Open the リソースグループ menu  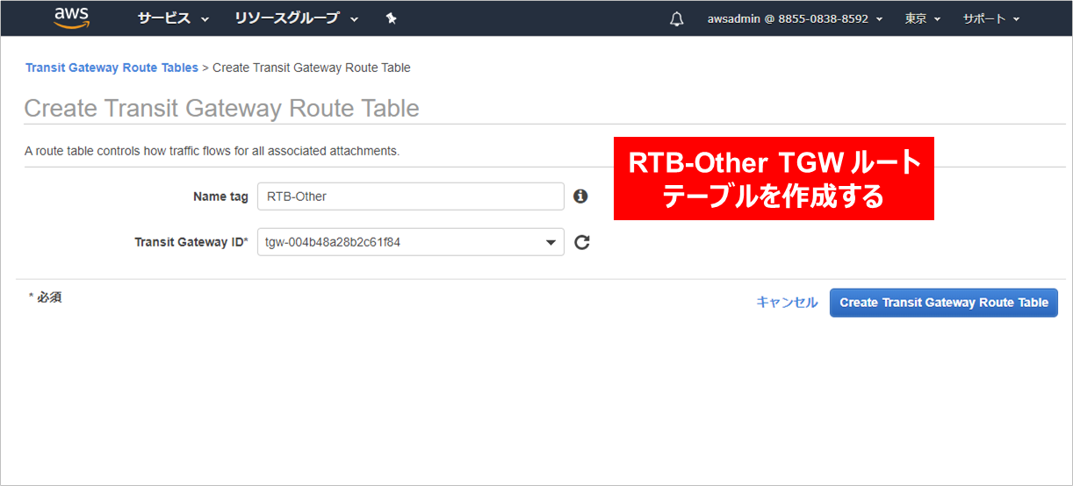(x=296, y=18)
